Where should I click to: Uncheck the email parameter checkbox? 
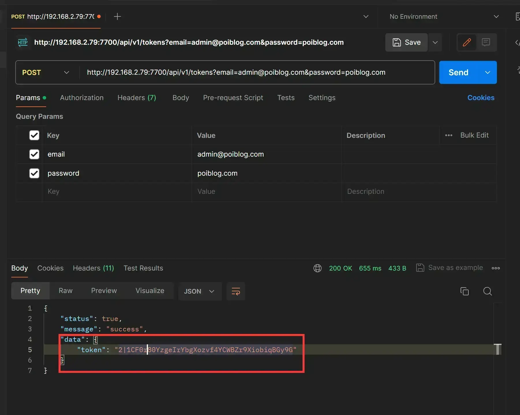[34, 154]
